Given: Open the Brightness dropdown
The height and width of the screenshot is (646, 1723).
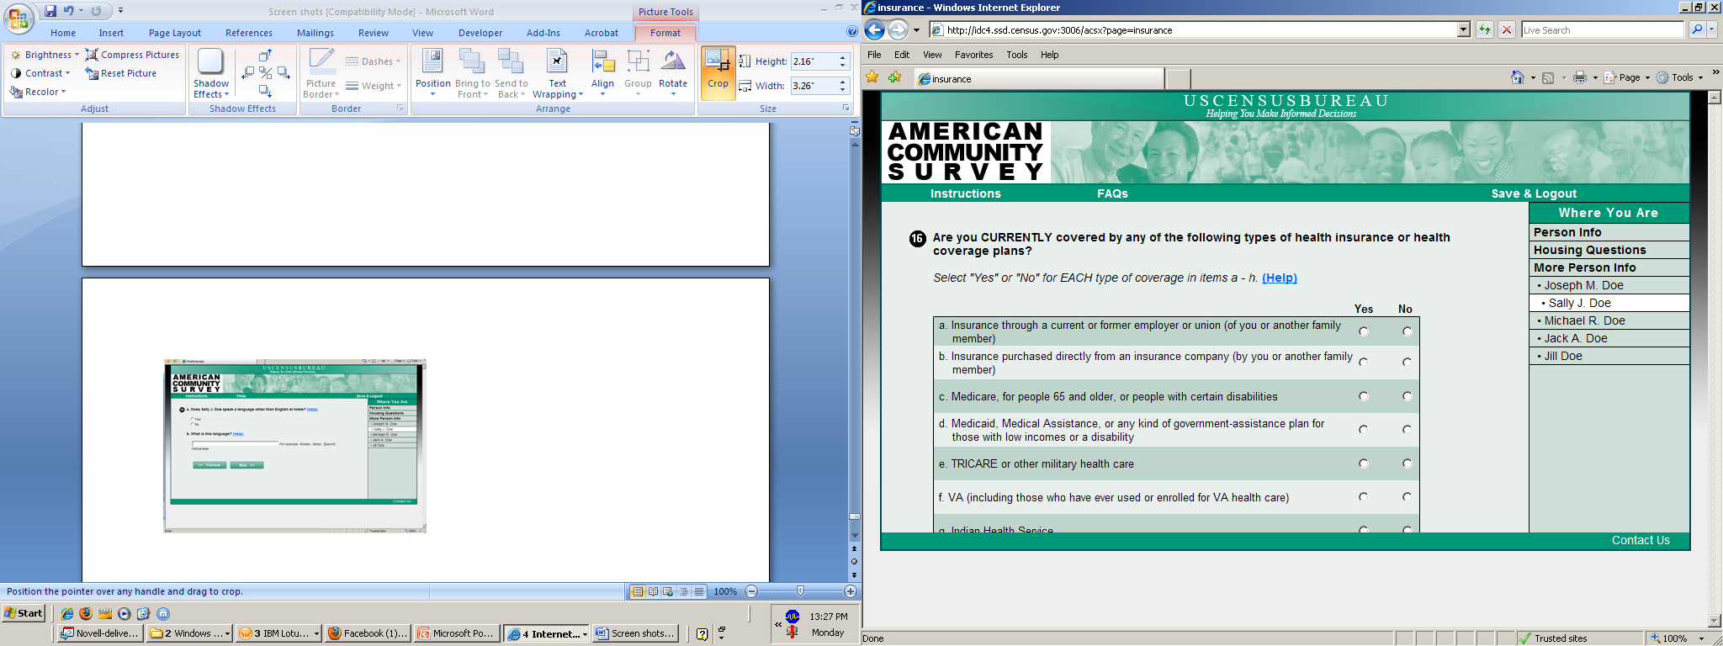Looking at the screenshot, I should 45,55.
